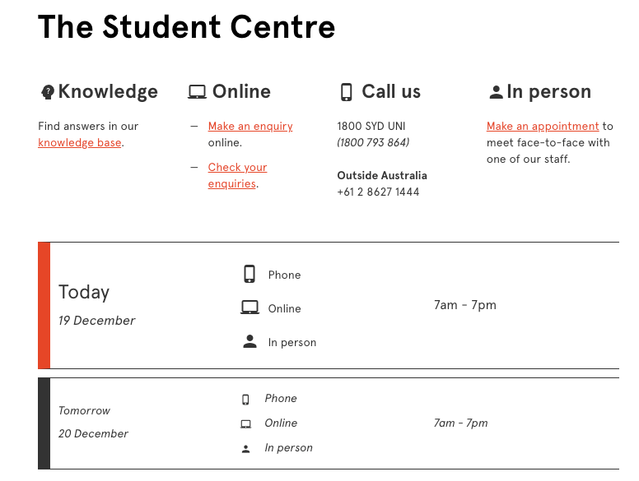The image size is (639, 481).
Task: Follow the Make an enquiry link
Action: tap(250, 127)
